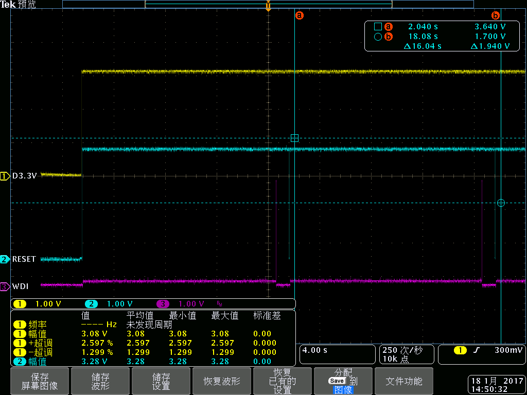Open the 恢复已有的设置 menu
This screenshot has height=395, width=527.
[x=283, y=381]
